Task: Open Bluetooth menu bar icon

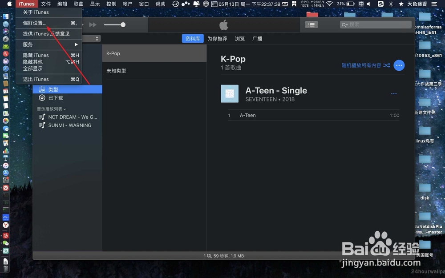Action: click(x=391, y=4)
